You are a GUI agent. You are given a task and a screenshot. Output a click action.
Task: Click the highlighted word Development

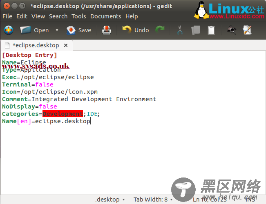tap(63, 114)
